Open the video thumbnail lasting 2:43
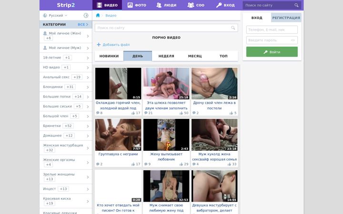 tap(166, 135)
